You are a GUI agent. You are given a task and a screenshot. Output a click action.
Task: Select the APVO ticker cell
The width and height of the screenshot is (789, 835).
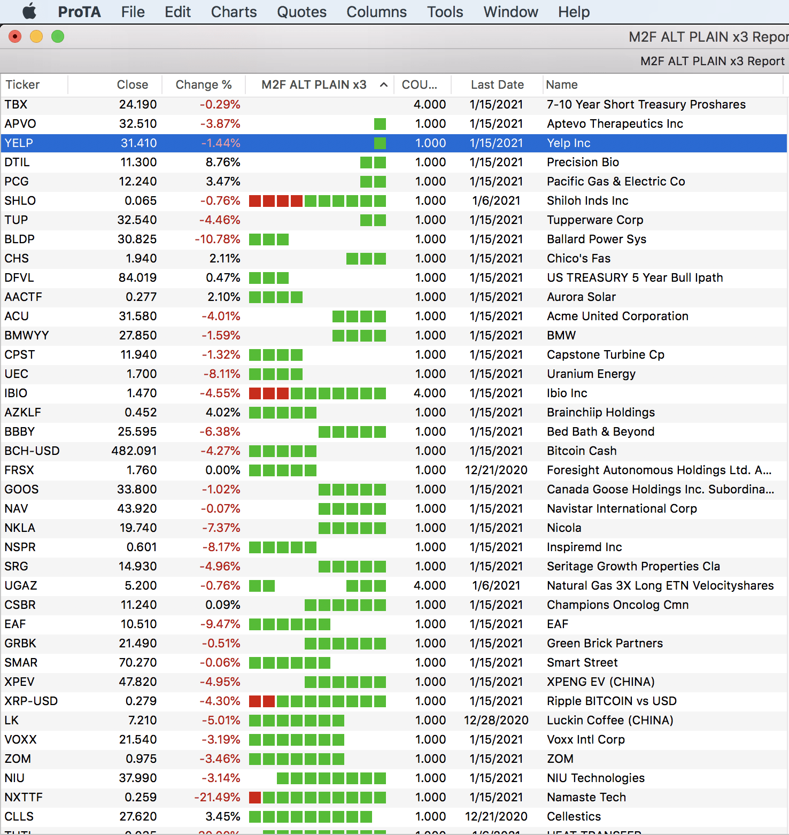tap(20, 123)
